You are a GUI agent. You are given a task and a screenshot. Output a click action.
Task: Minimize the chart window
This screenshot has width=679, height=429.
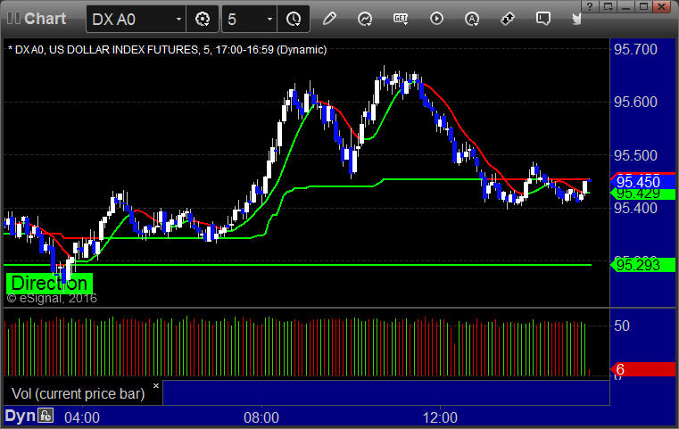point(625,6)
